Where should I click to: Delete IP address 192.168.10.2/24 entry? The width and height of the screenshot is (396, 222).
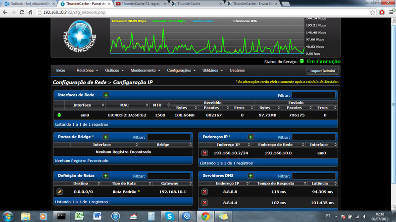pyautogui.click(x=204, y=153)
